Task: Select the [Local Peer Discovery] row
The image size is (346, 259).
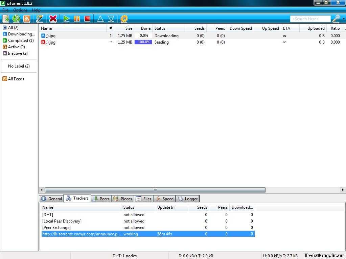Action: [148, 221]
